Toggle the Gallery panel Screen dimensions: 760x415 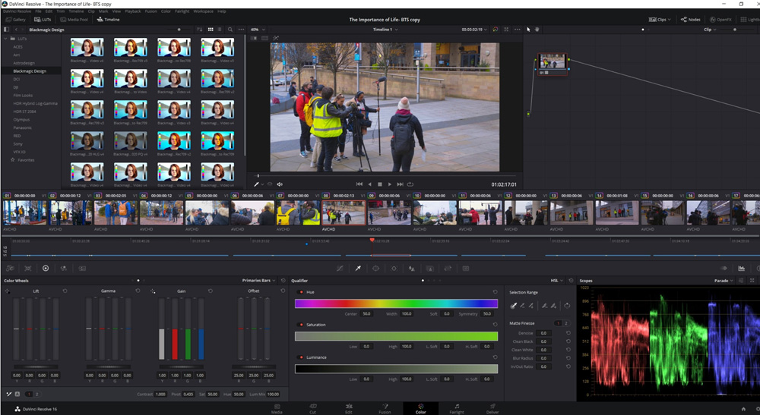(x=15, y=20)
